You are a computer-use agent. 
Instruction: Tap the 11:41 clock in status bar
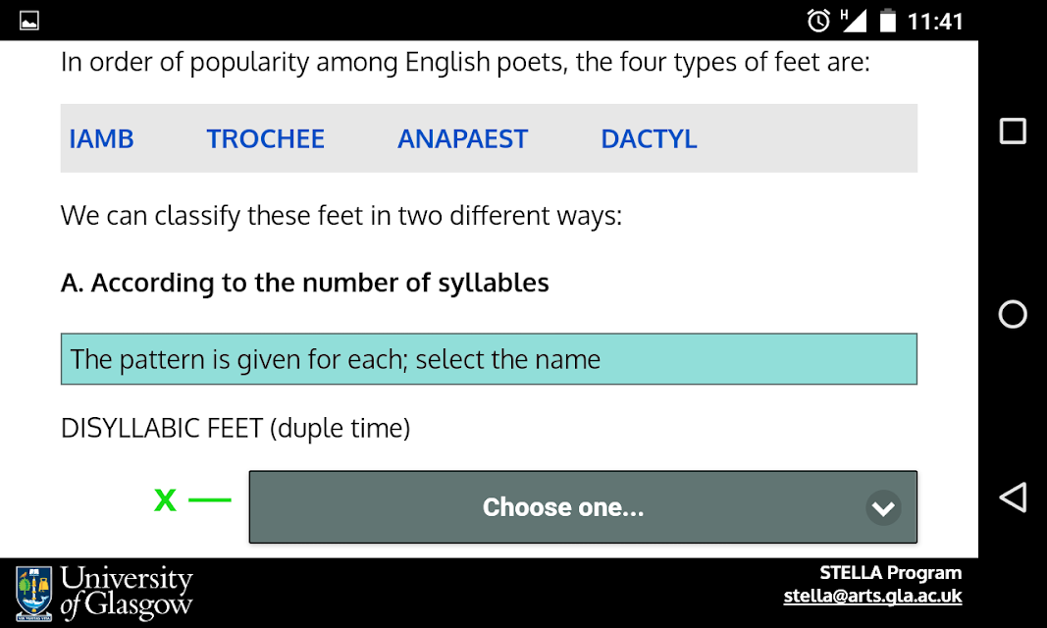point(935,22)
